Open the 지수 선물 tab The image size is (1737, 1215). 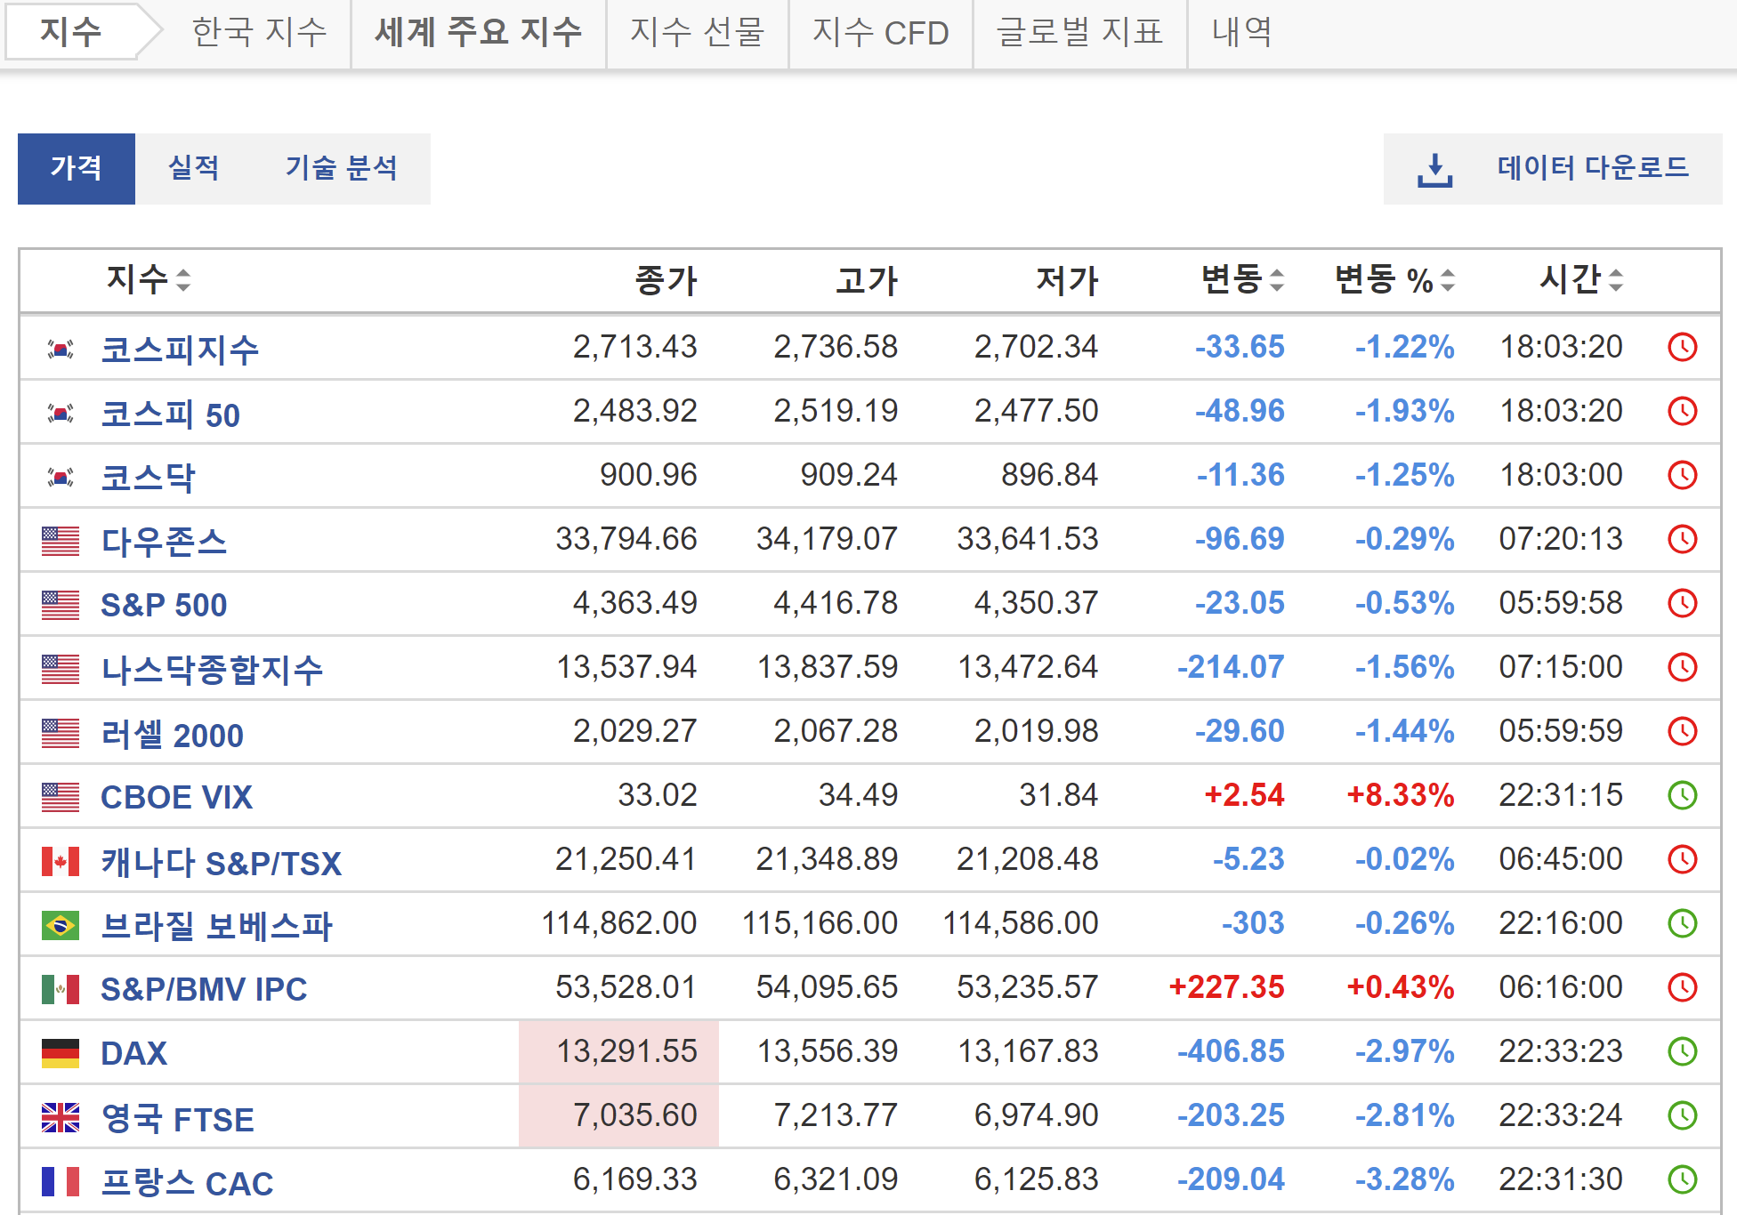tap(697, 33)
